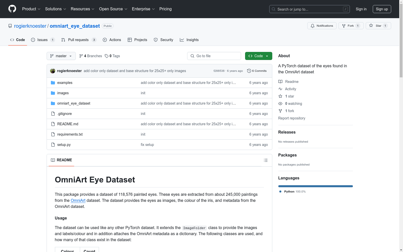
Task: Click the fork icon beside 1 fork
Action: (x=280, y=111)
